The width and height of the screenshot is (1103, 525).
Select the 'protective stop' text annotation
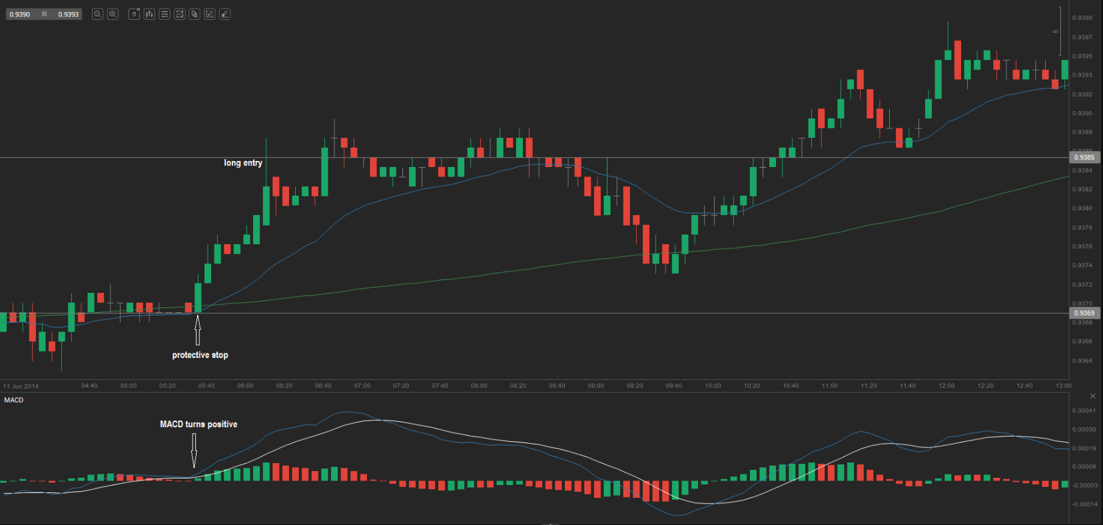tap(200, 355)
